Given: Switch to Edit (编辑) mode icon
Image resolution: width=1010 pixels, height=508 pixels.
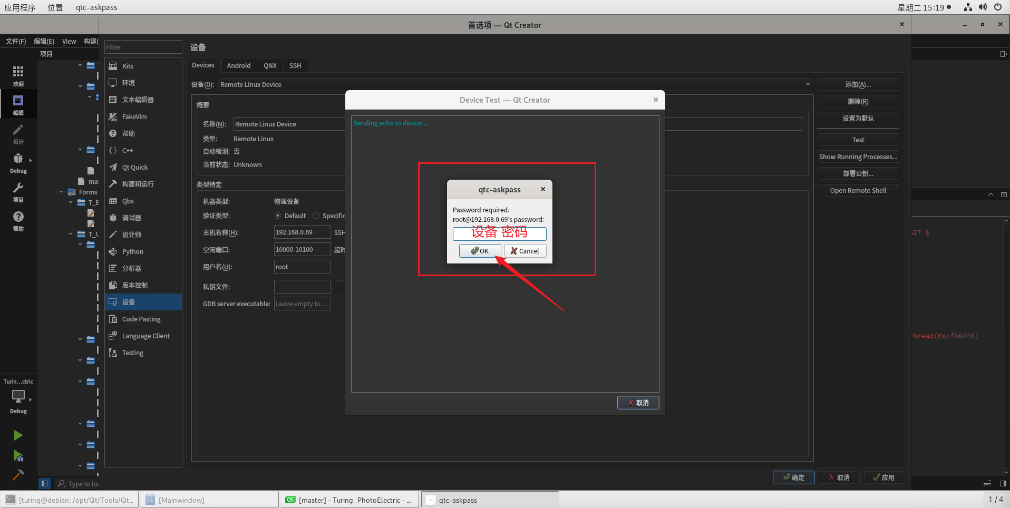Looking at the screenshot, I should [18, 105].
